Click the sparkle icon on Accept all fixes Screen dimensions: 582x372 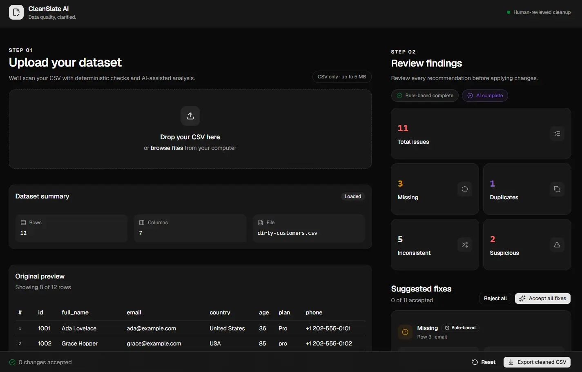(x=522, y=298)
